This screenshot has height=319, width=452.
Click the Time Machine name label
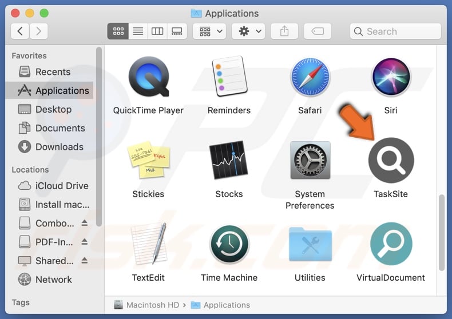(x=229, y=277)
